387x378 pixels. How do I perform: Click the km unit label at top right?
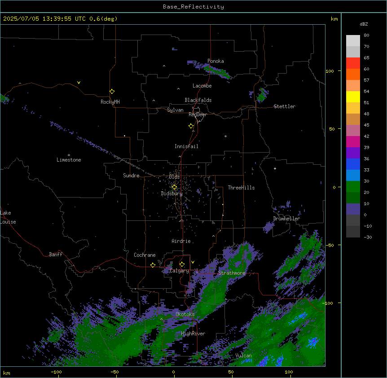tap(334, 19)
